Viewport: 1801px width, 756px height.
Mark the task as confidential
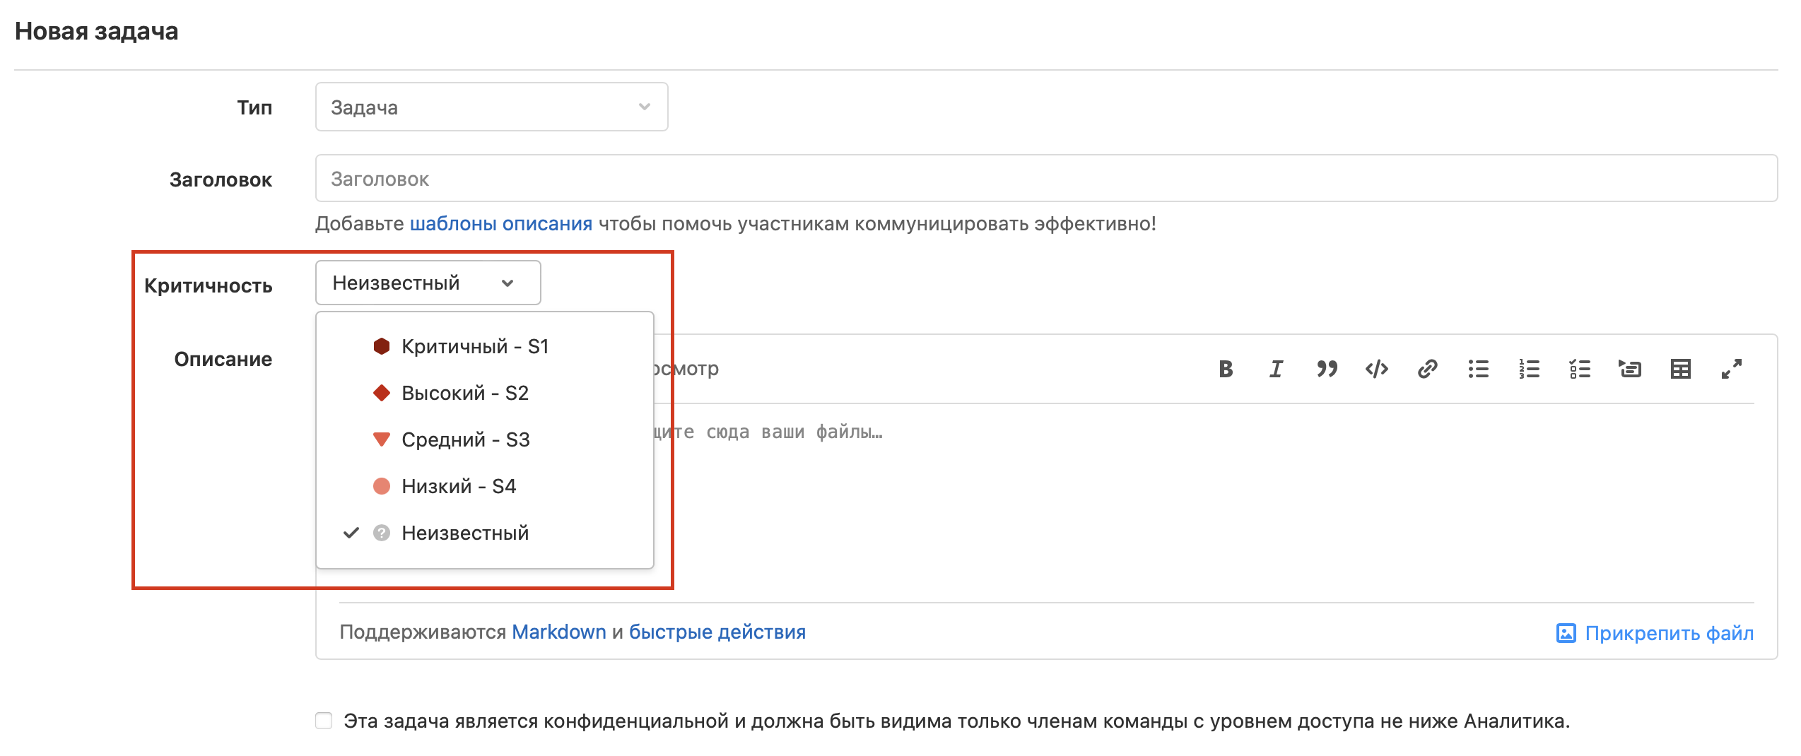tap(324, 721)
